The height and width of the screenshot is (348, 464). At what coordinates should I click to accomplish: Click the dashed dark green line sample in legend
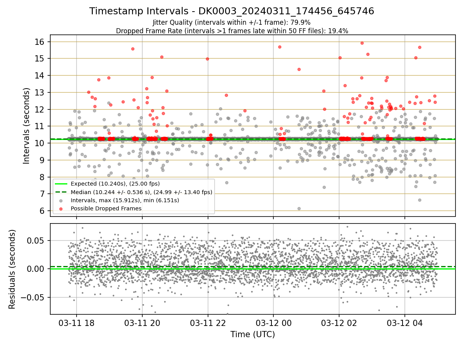point(61,192)
